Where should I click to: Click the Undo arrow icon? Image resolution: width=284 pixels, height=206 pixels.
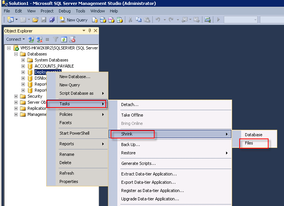pos(158,20)
